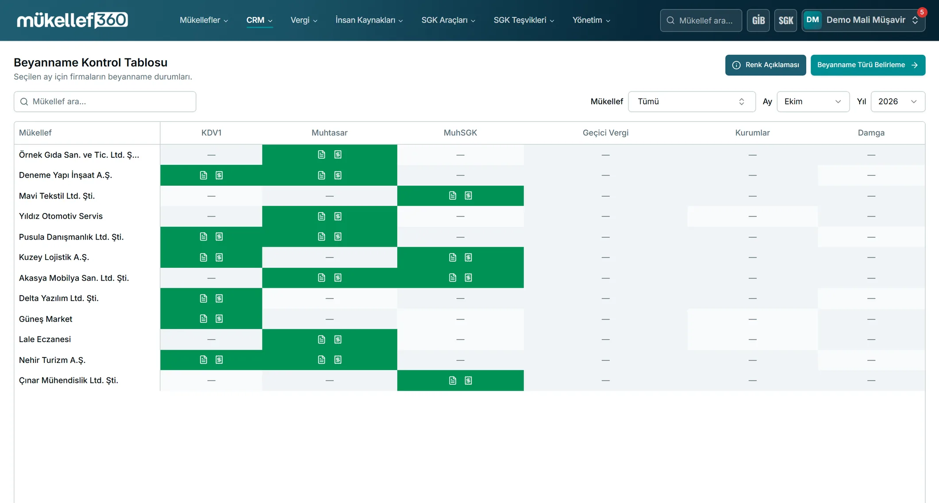Open the CRM menu

(x=259, y=20)
